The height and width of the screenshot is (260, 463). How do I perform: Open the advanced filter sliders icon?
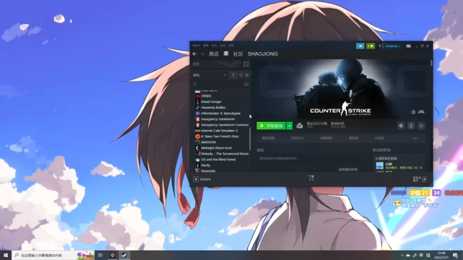click(246, 84)
